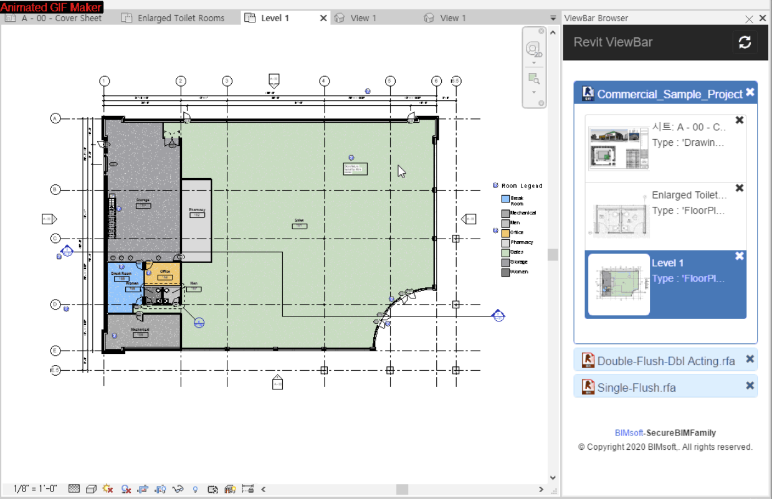This screenshot has height=499, width=772.
Task: Click the Enlarged Toilet Rooms view thumbnail
Action: (619, 216)
